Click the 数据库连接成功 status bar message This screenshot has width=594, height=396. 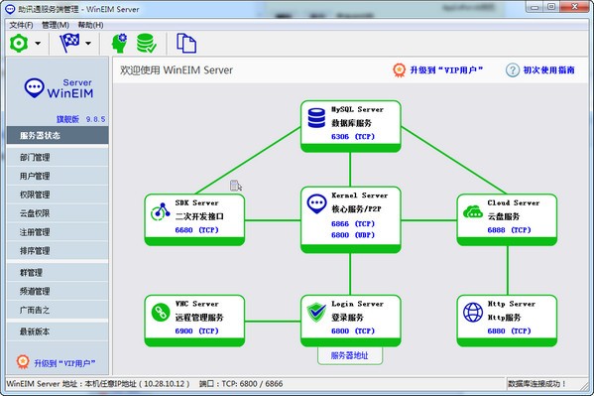coord(536,383)
